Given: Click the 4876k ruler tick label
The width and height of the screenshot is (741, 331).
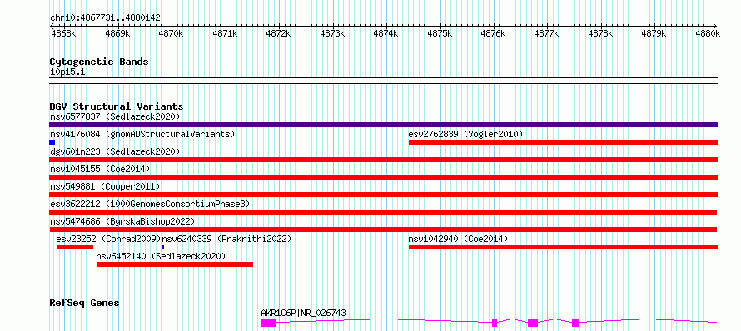Looking at the screenshot, I should (493, 33).
